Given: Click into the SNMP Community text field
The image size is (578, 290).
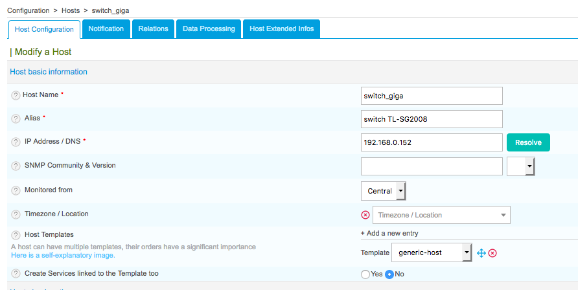Looking at the screenshot, I should click(432, 166).
